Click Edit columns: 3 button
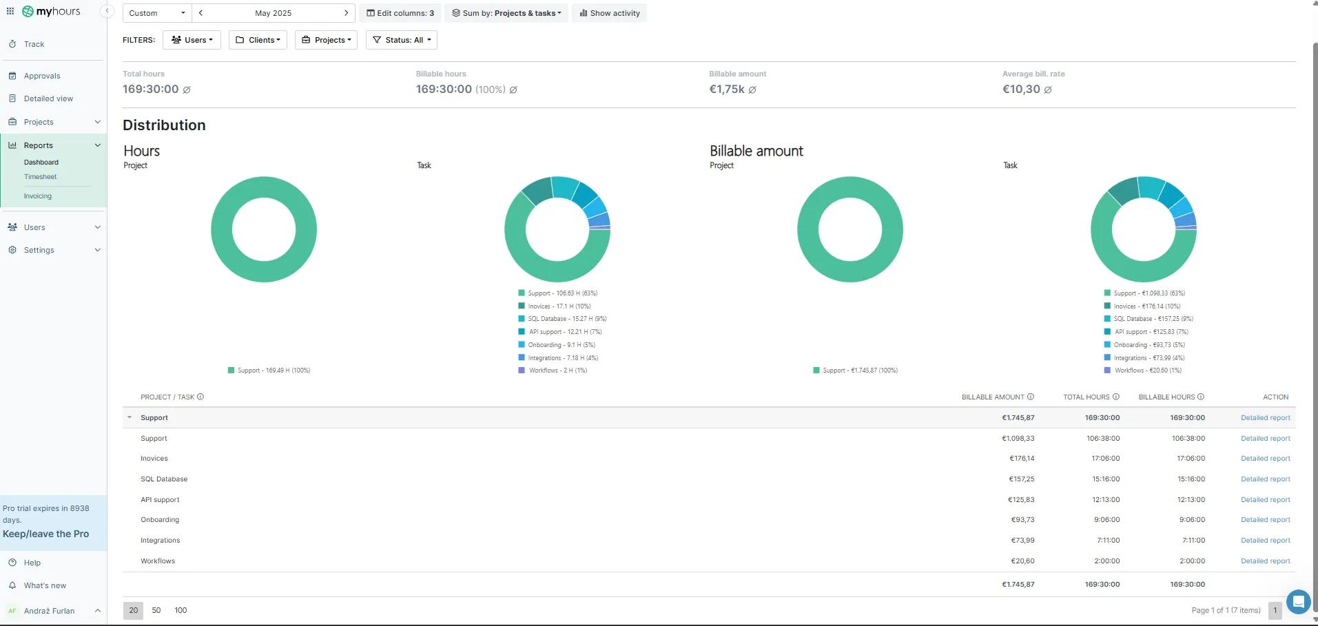The image size is (1318, 626). (400, 13)
